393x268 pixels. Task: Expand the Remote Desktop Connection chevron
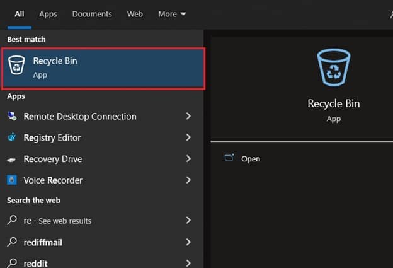188,116
